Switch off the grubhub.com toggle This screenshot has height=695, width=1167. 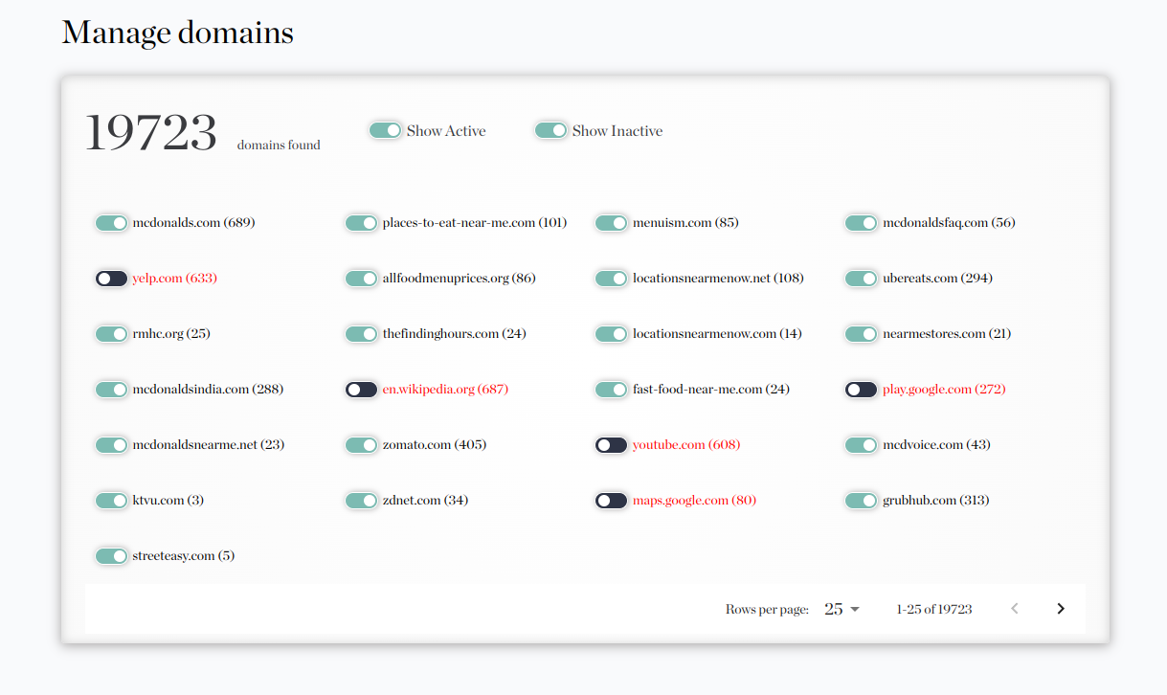click(861, 501)
